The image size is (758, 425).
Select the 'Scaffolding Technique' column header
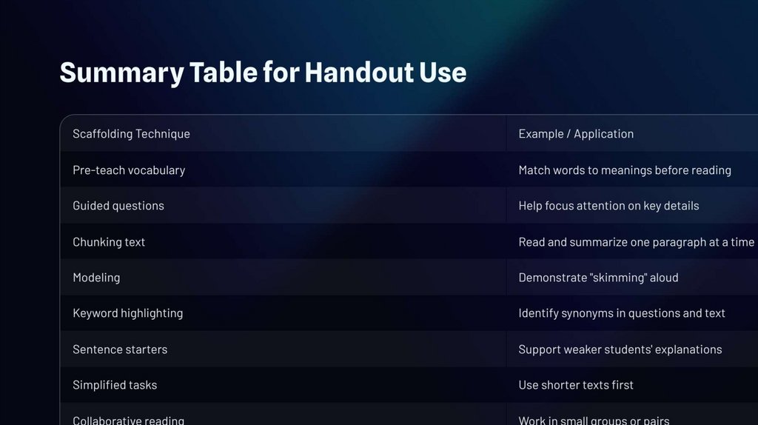131,134
